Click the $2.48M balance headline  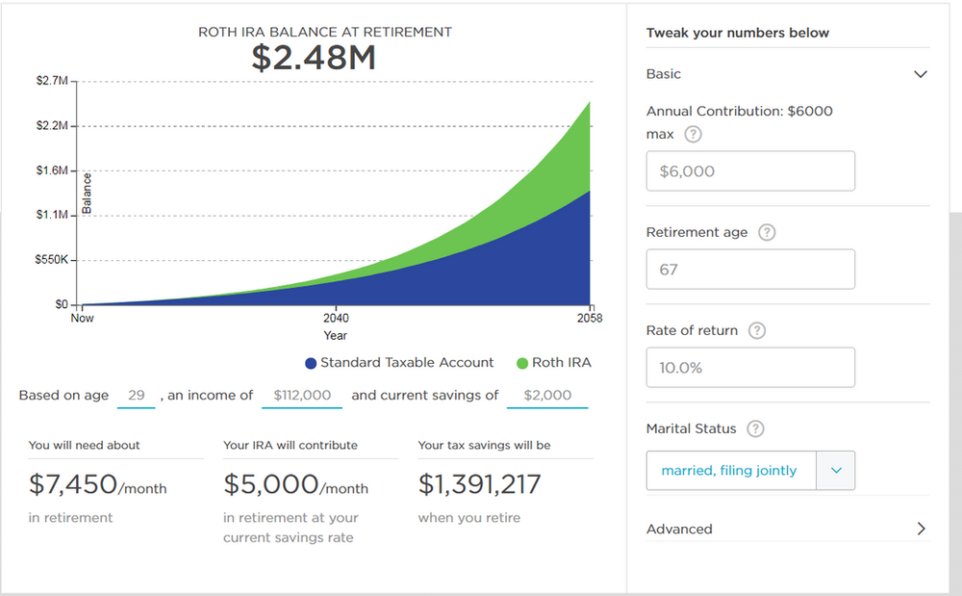click(x=314, y=58)
